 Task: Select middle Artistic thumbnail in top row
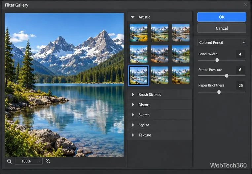pos(160,33)
